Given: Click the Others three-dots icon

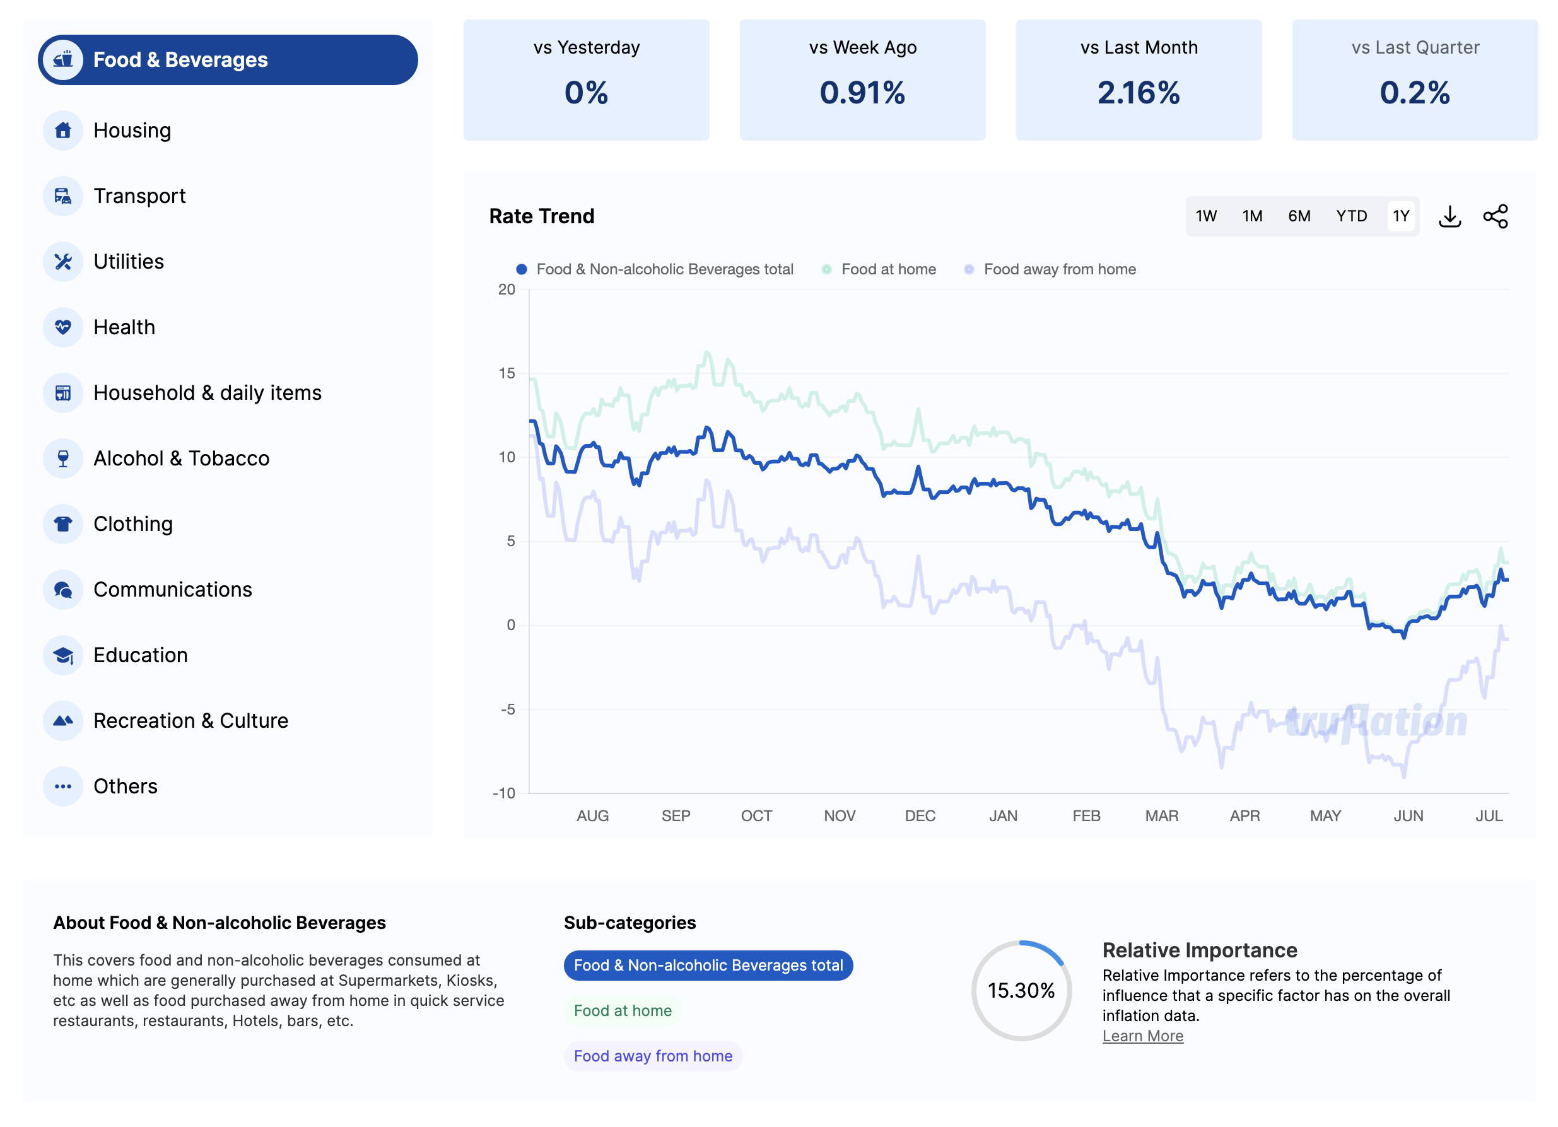Looking at the screenshot, I should (x=63, y=786).
